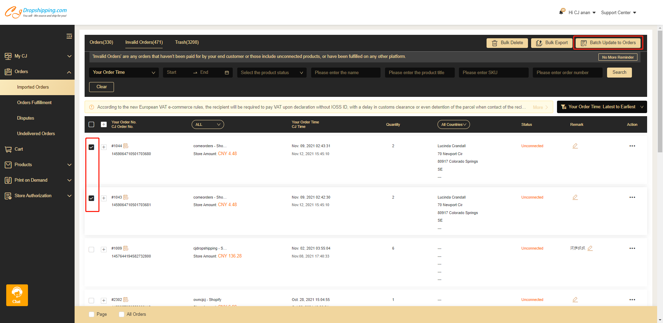Open the Chat support widget
663x323 pixels.
[x=17, y=295]
